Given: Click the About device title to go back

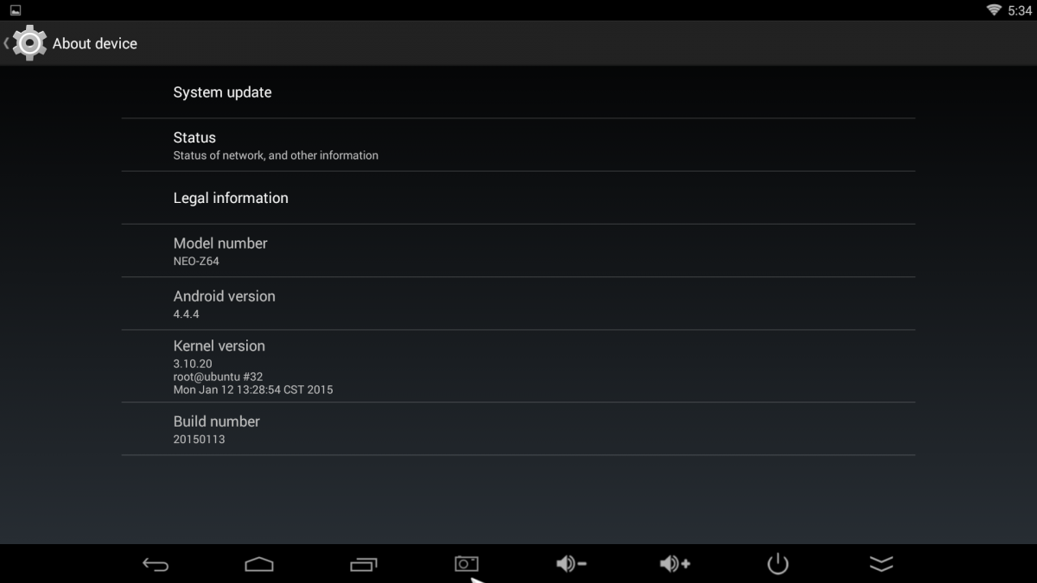Looking at the screenshot, I should (95, 43).
